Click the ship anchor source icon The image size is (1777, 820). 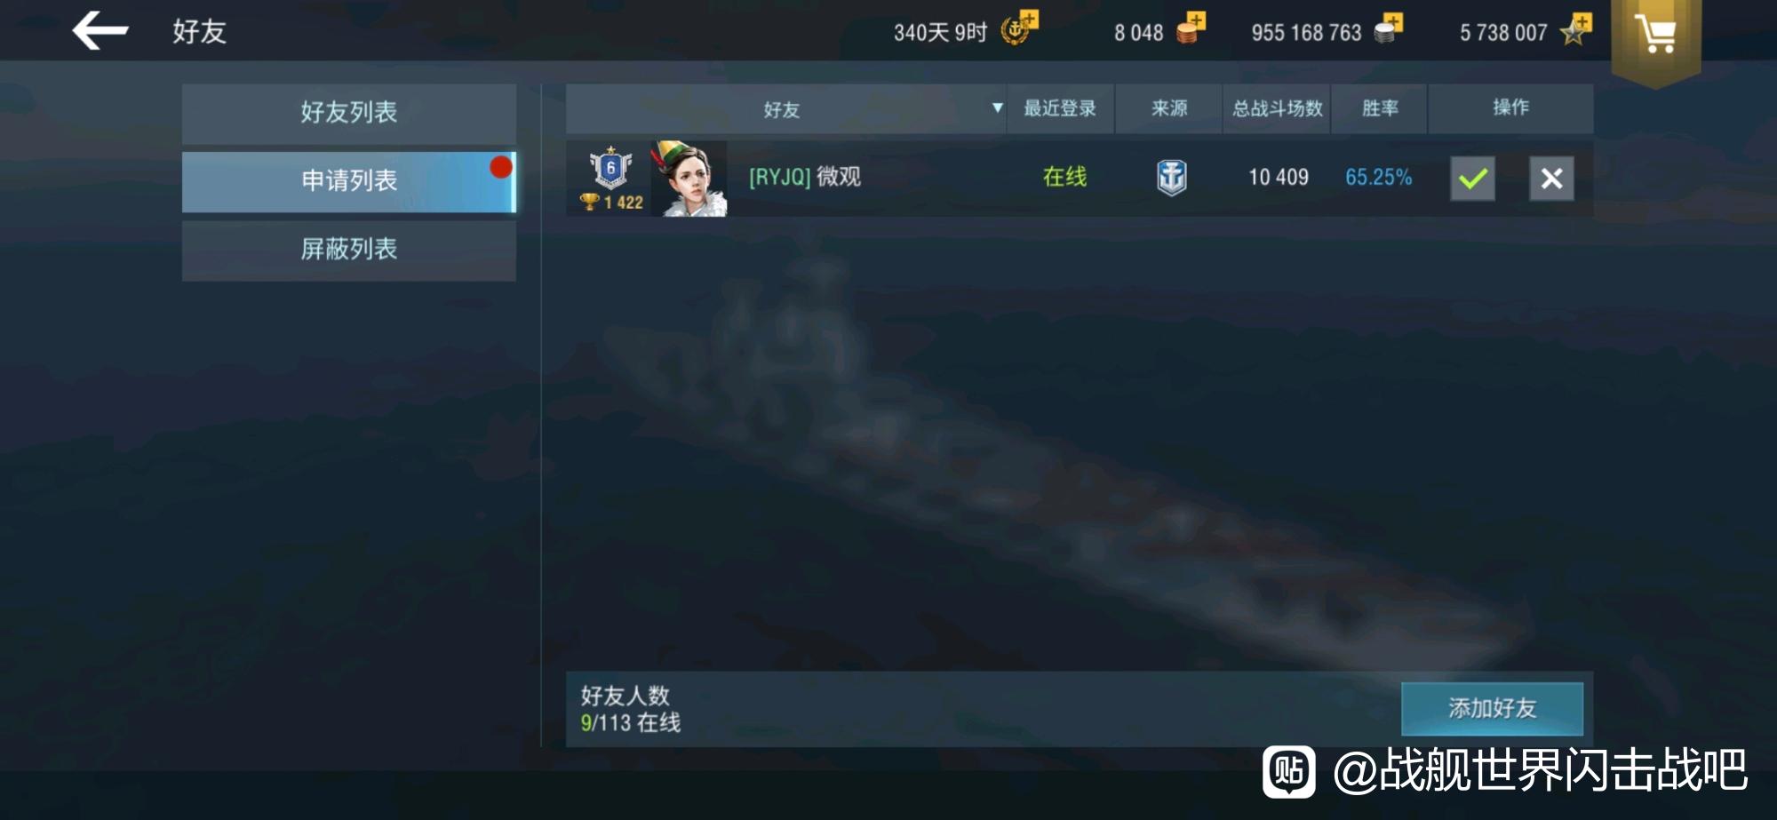point(1171,178)
